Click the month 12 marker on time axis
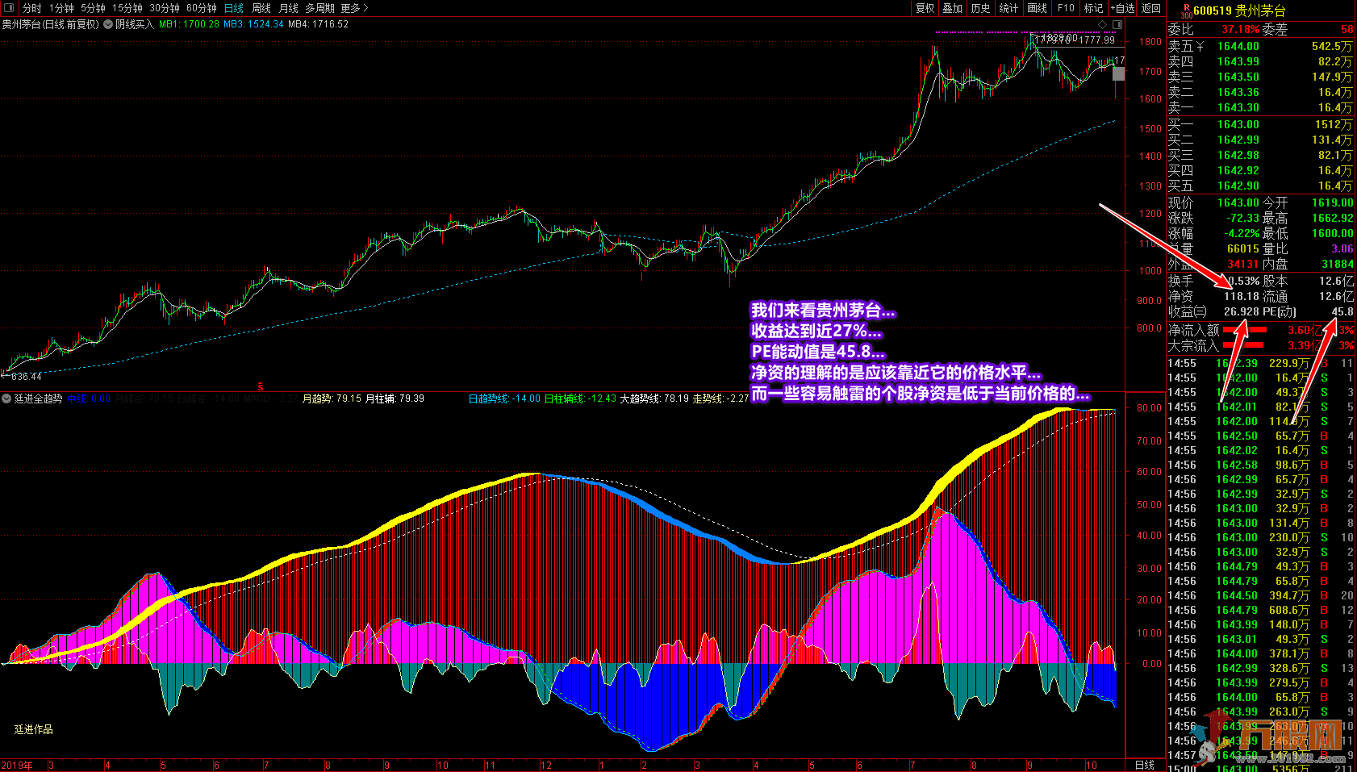This screenshot has width=1357, height=772. click(x=546, y=765)
